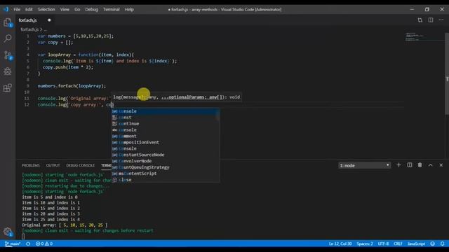Maximize the panel with the up chevron

point(430,165)
